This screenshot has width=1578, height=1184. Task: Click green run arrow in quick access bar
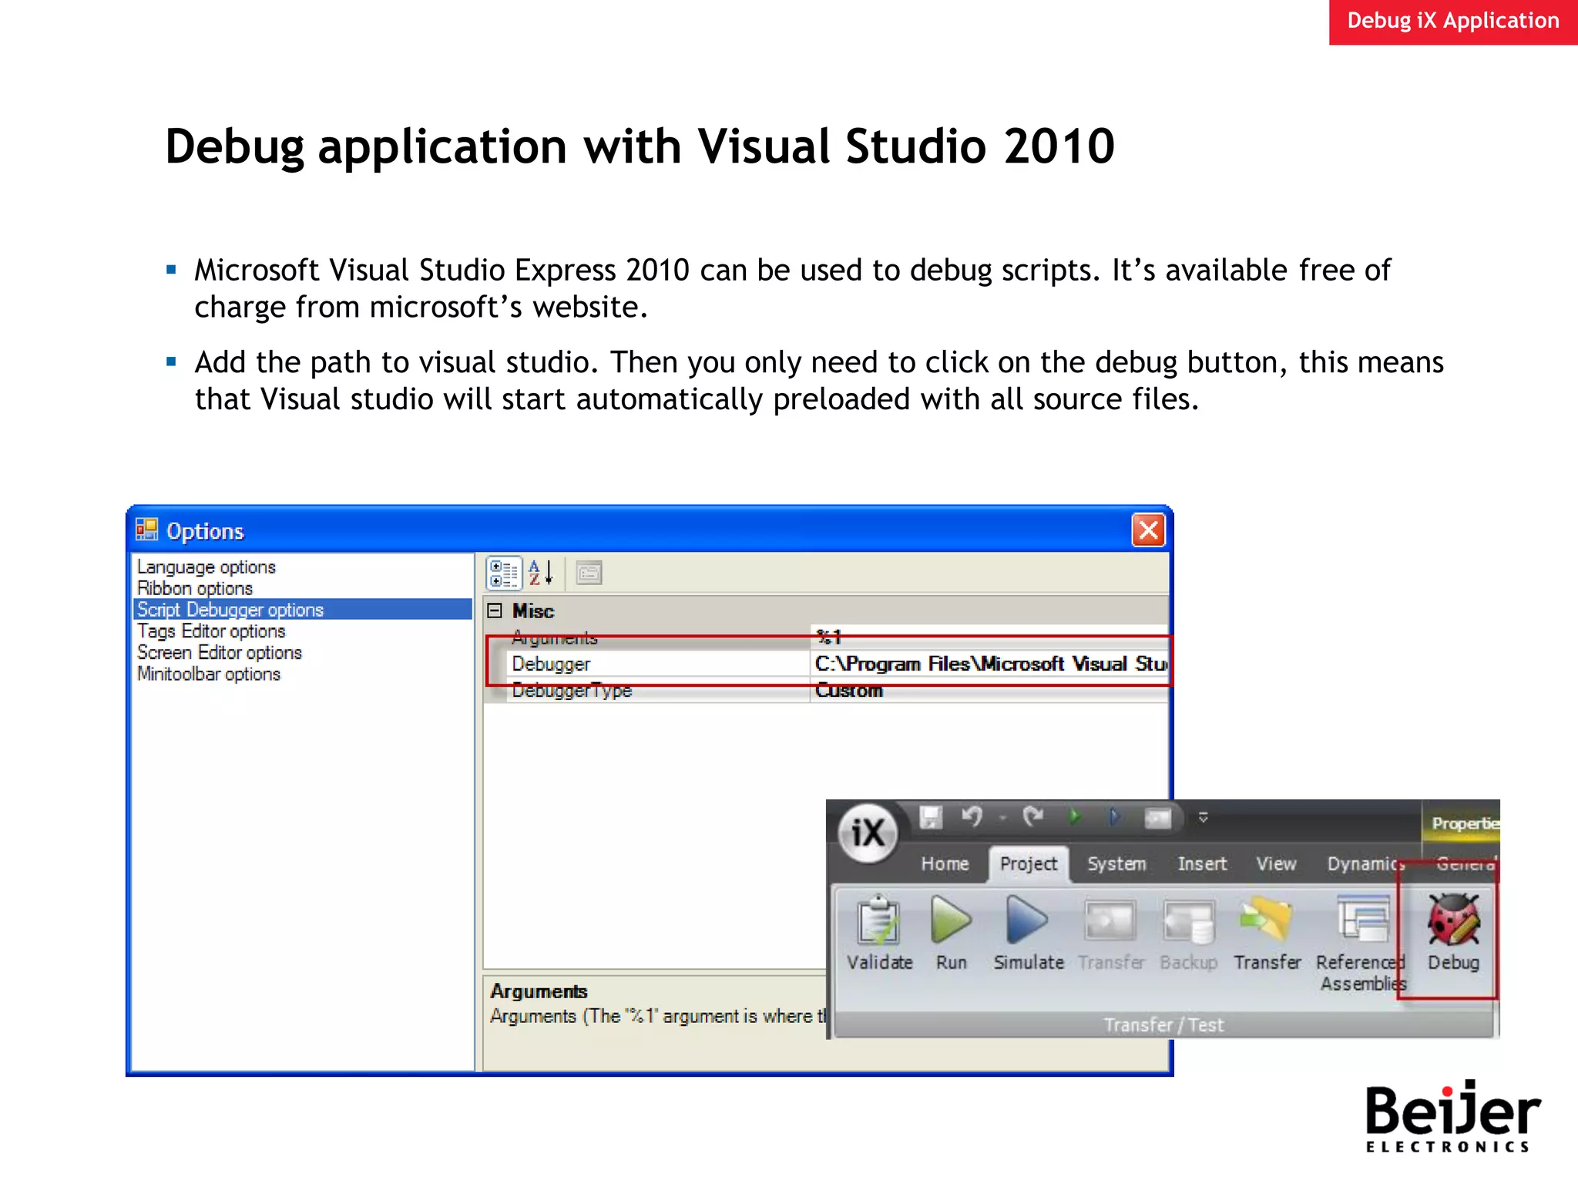(x=1075, y=817)
